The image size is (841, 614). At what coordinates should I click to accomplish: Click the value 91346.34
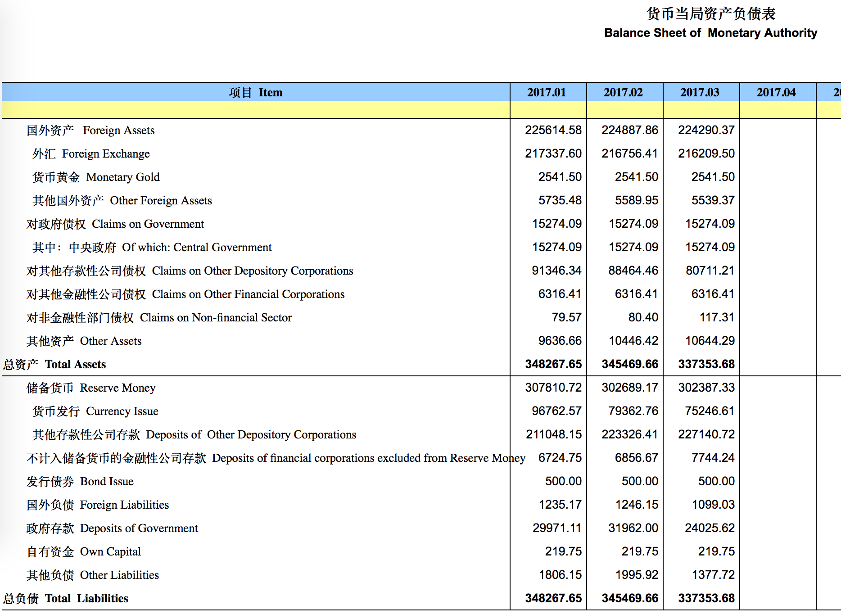556,271
